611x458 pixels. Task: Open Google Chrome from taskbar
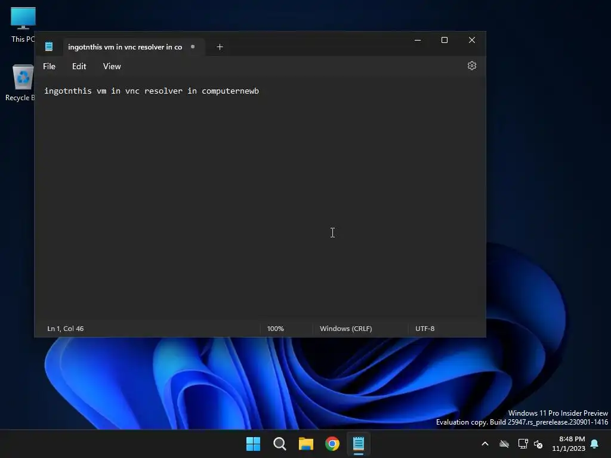[x=332, y=444]
